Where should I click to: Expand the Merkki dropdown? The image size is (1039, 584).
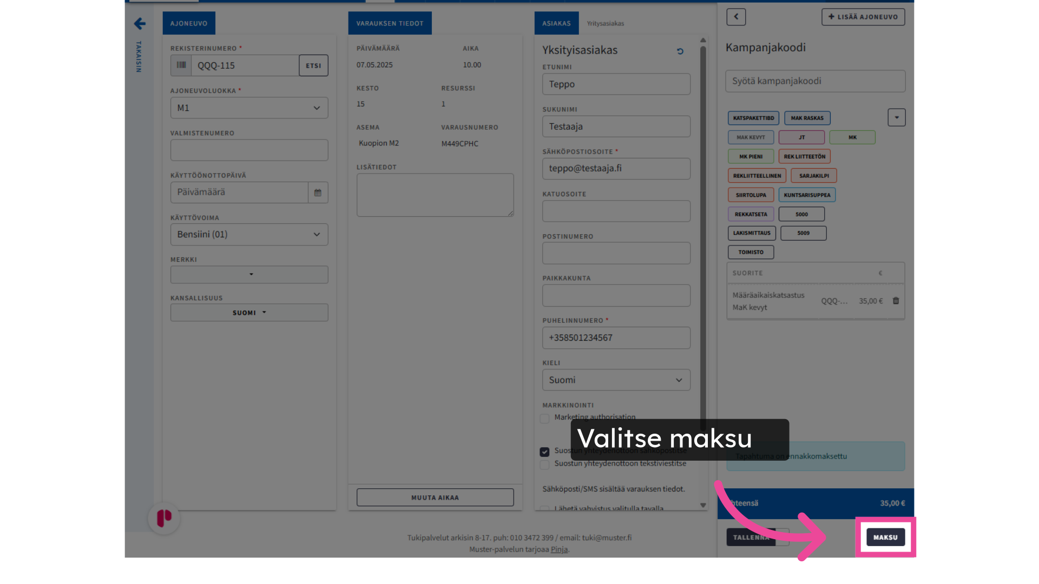pyautogui.click(x=249, y=274)
